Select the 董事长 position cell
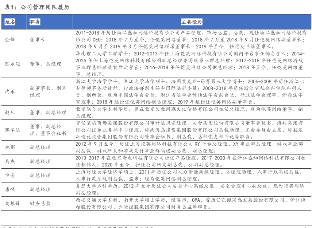Screen dimensions: 312x228 pos(38,39)
